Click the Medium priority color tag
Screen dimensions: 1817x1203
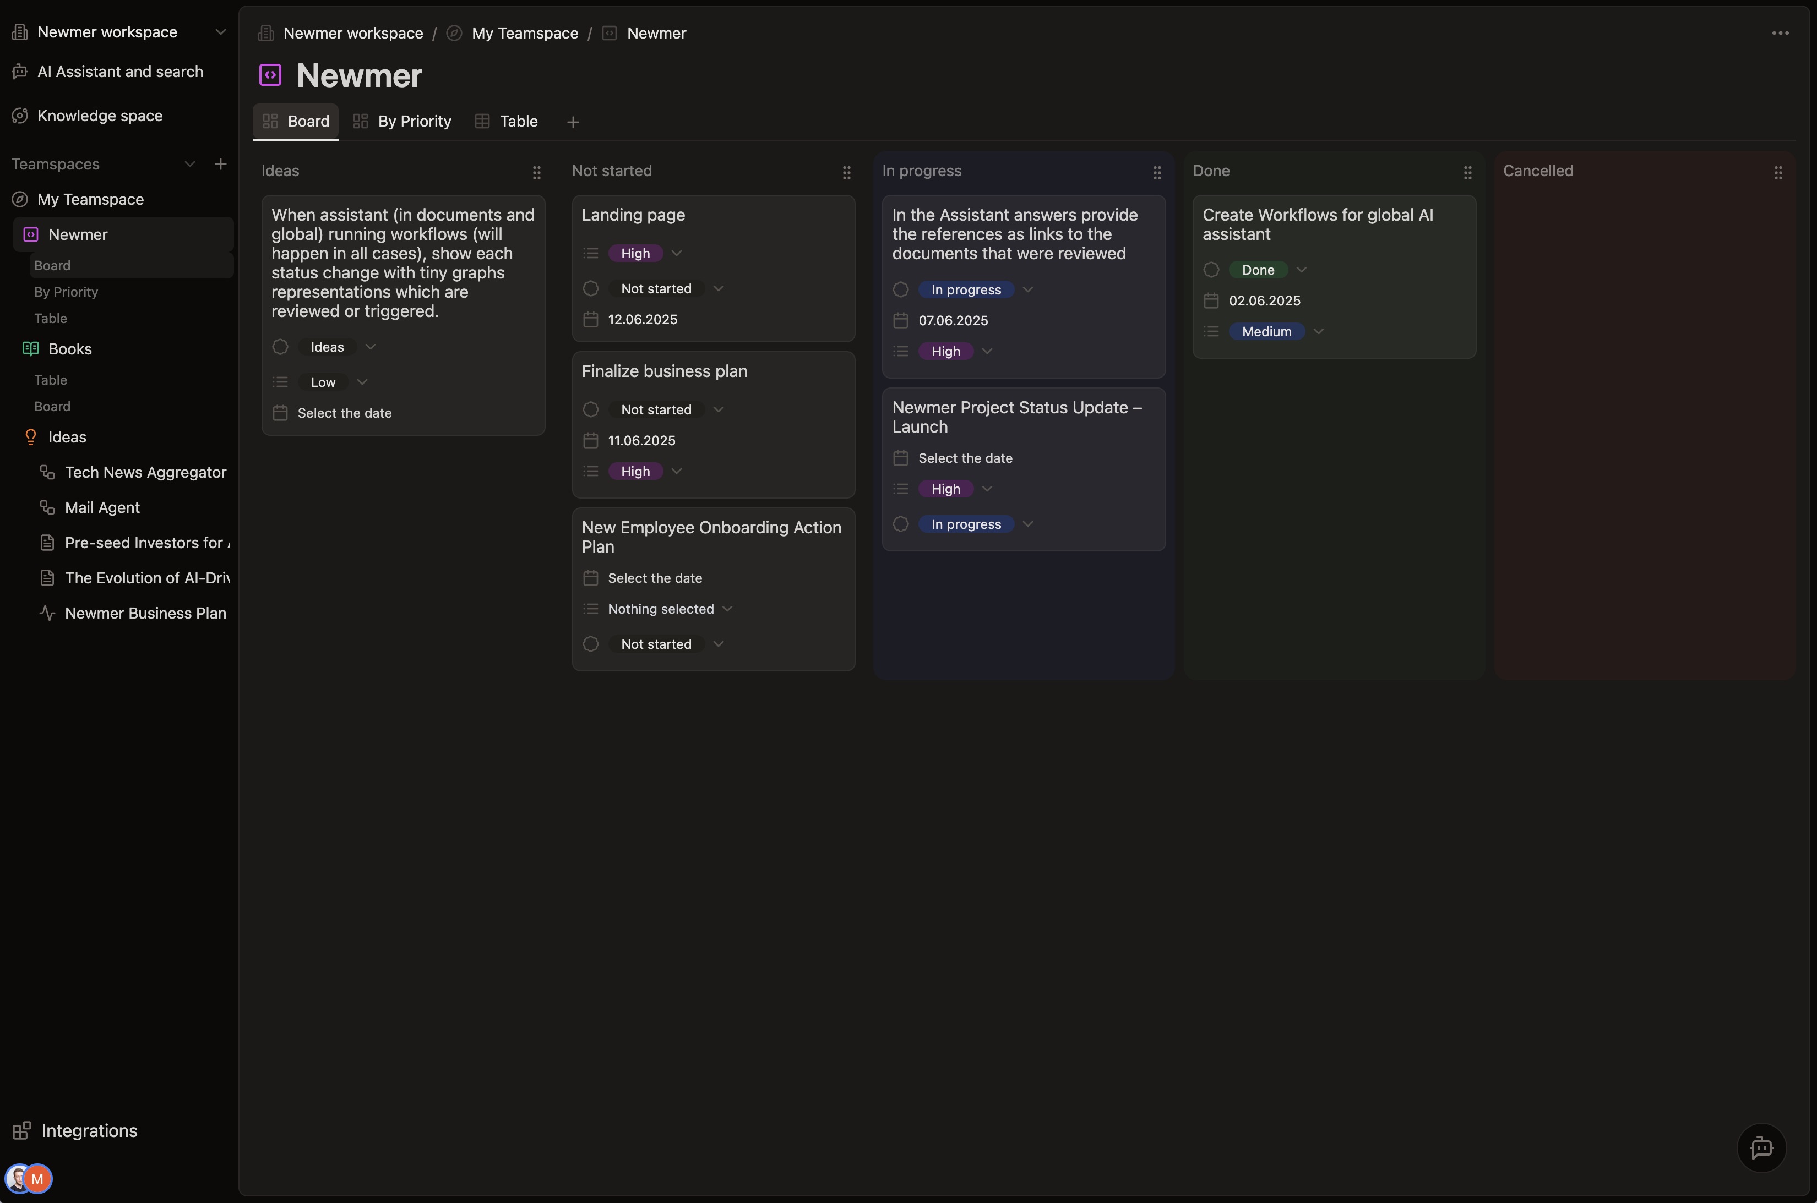point(1266,331)
